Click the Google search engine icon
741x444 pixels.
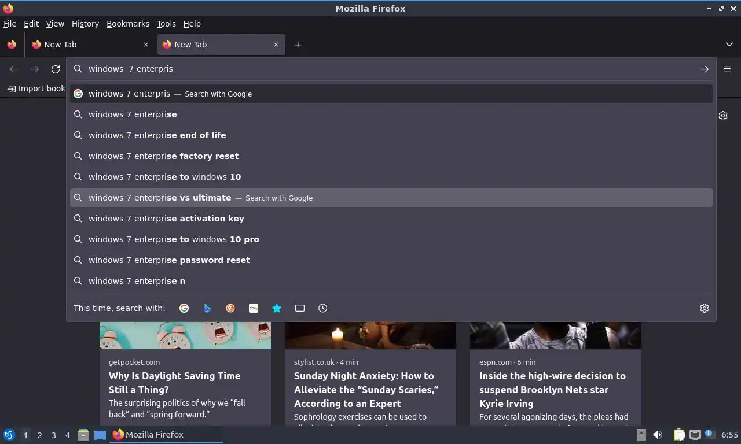tap(184, 308)
